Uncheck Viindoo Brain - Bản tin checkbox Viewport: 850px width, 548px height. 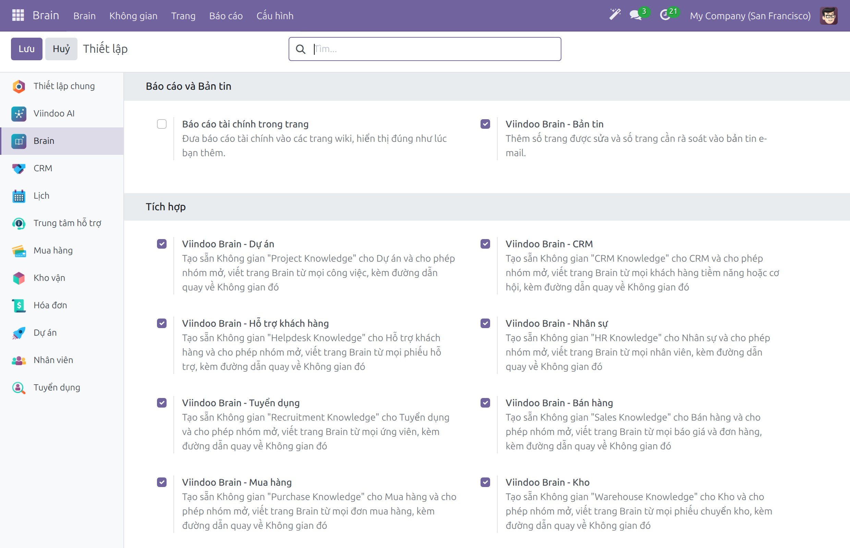[485, 124]
